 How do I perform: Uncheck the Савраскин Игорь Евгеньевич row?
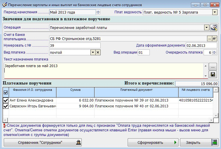click(6, 106)
